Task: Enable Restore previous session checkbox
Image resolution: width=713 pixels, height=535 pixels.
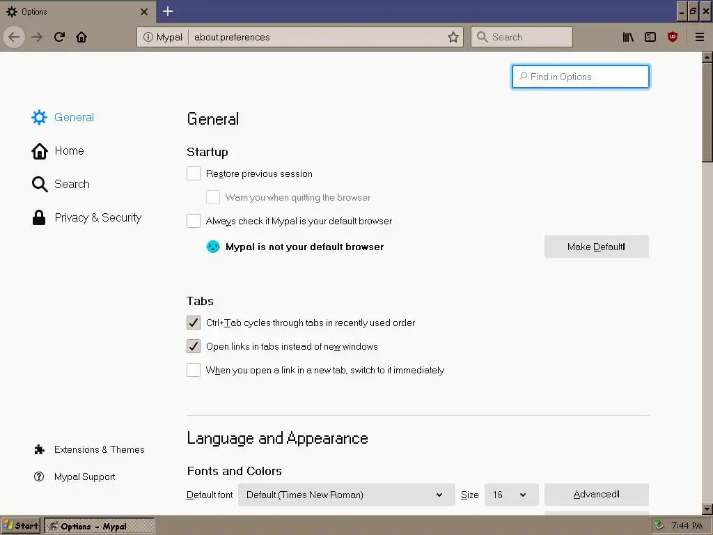Action: pos(194,173)
